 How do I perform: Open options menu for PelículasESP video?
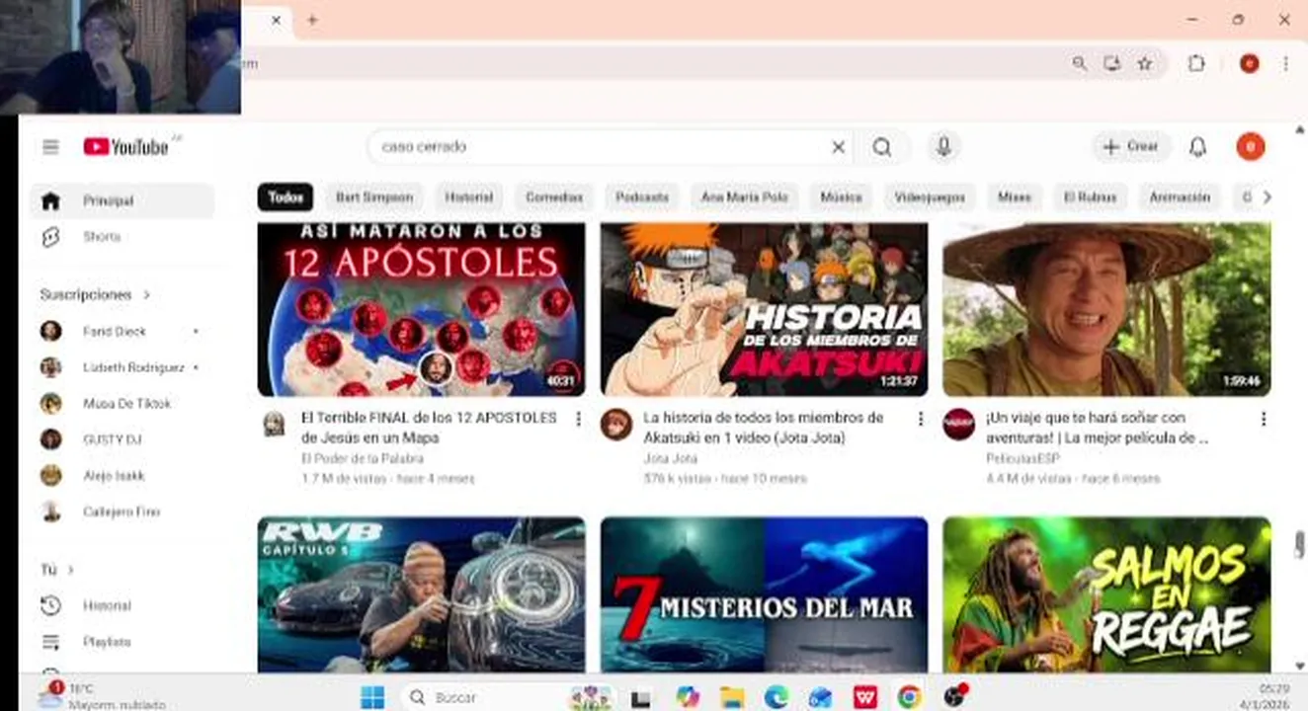click(1263, 420)
